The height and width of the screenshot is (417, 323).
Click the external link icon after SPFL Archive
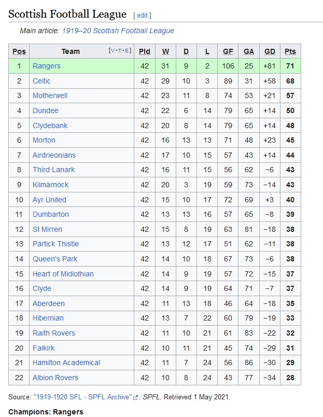(x=136, y=397)
